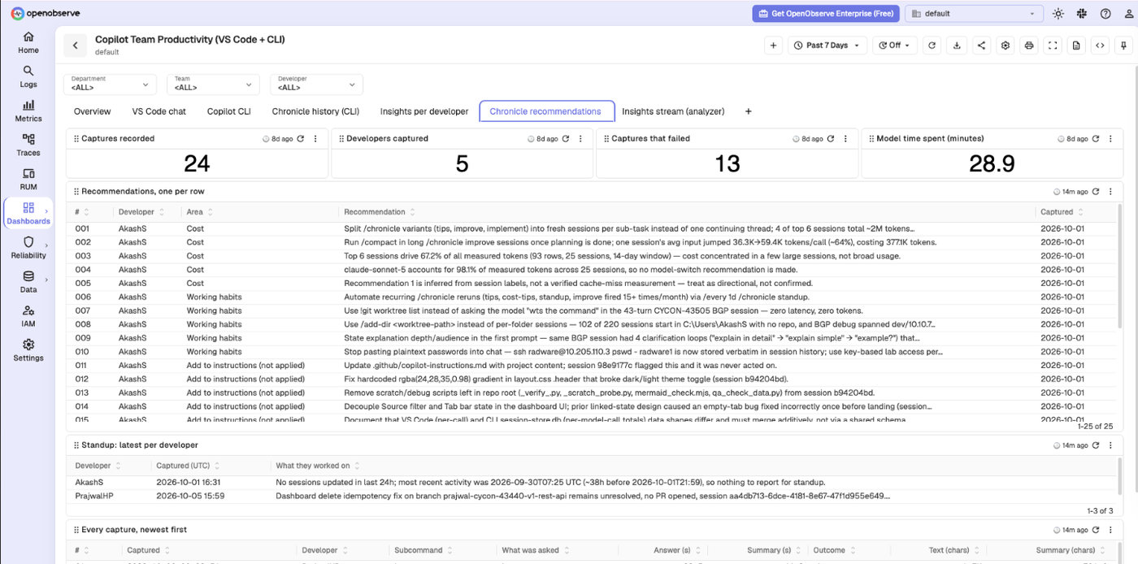Open Model time spent panel menu
This screenshot has width=1138, height=564.
pyautogui.click(x=1110, y=139)
